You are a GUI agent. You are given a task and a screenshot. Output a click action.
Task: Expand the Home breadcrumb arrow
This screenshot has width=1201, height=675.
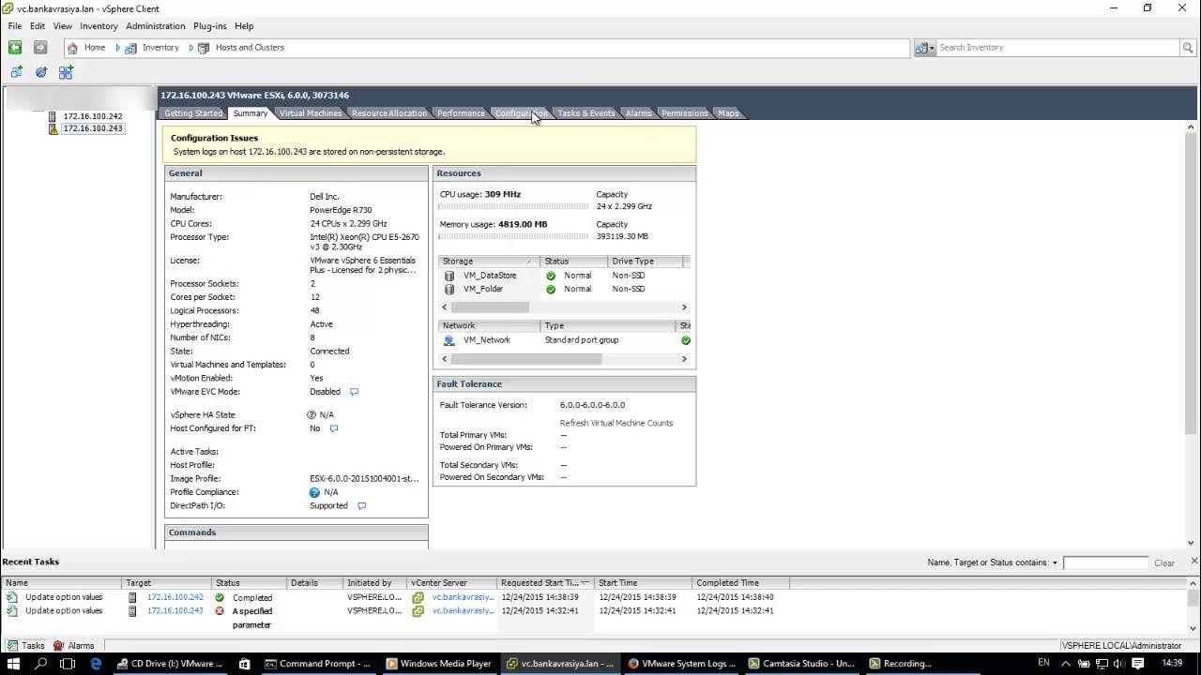click(118, 48)
